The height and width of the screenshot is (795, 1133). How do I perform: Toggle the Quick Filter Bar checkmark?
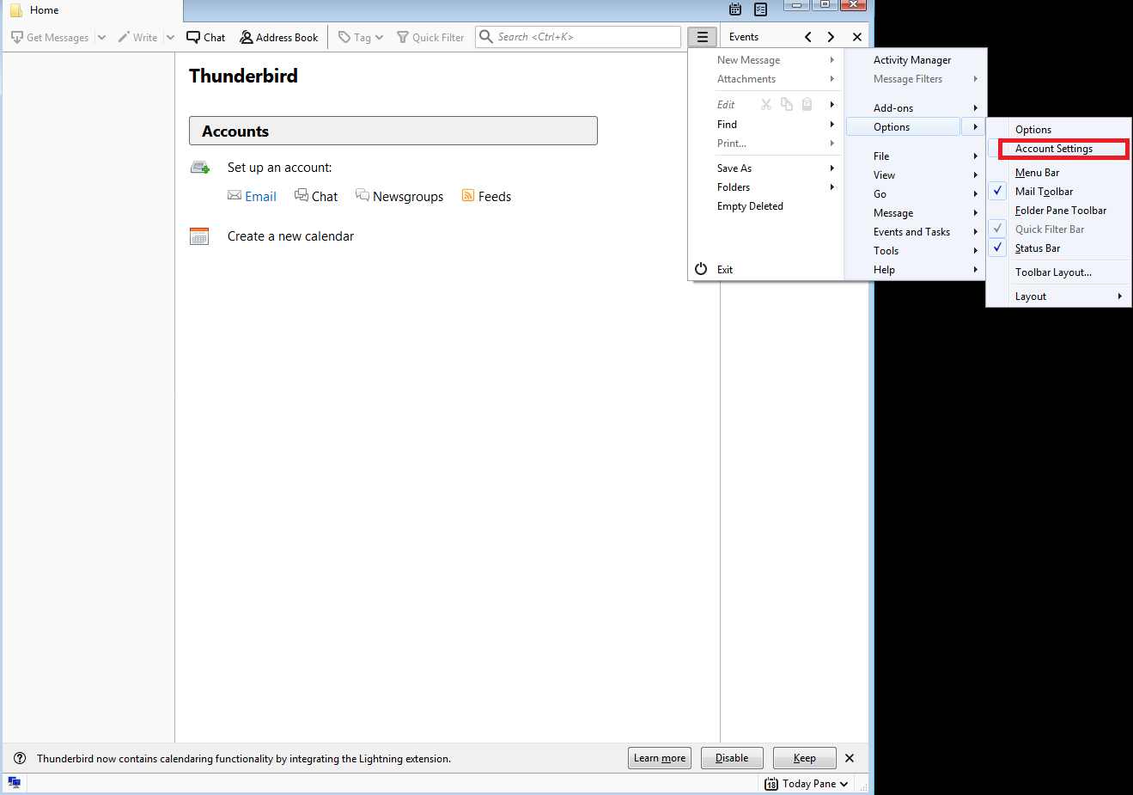(x=997, y=229)
